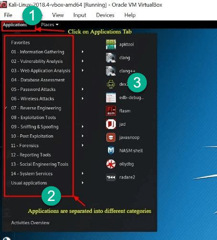The height and width of the screenshot is (240, 217).
Task: Expand the Forensics submenu arrow
Action: pyautogui.click(x=83, y=145)
